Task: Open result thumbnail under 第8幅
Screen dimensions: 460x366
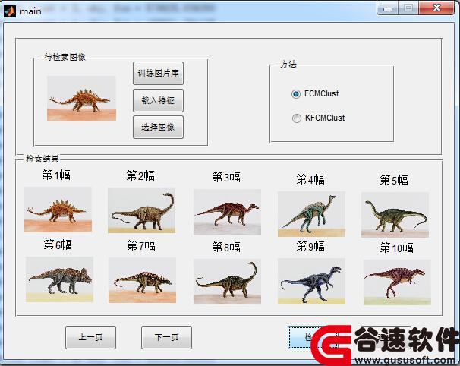Action: click(228, 282)
